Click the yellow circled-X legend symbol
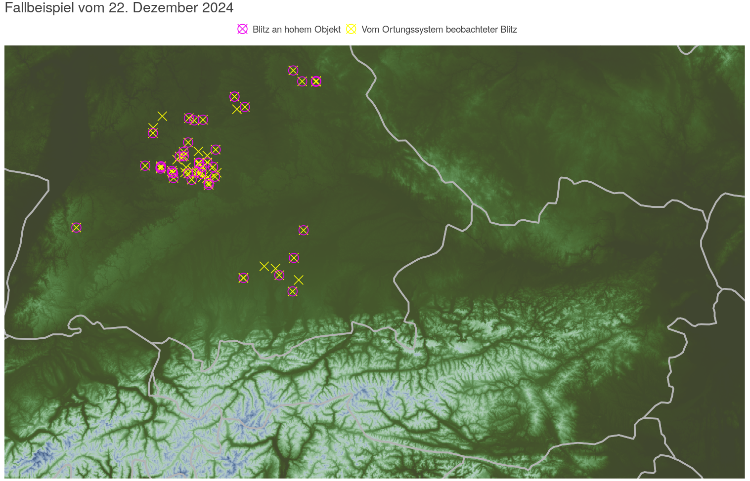 tap(351, 29)
